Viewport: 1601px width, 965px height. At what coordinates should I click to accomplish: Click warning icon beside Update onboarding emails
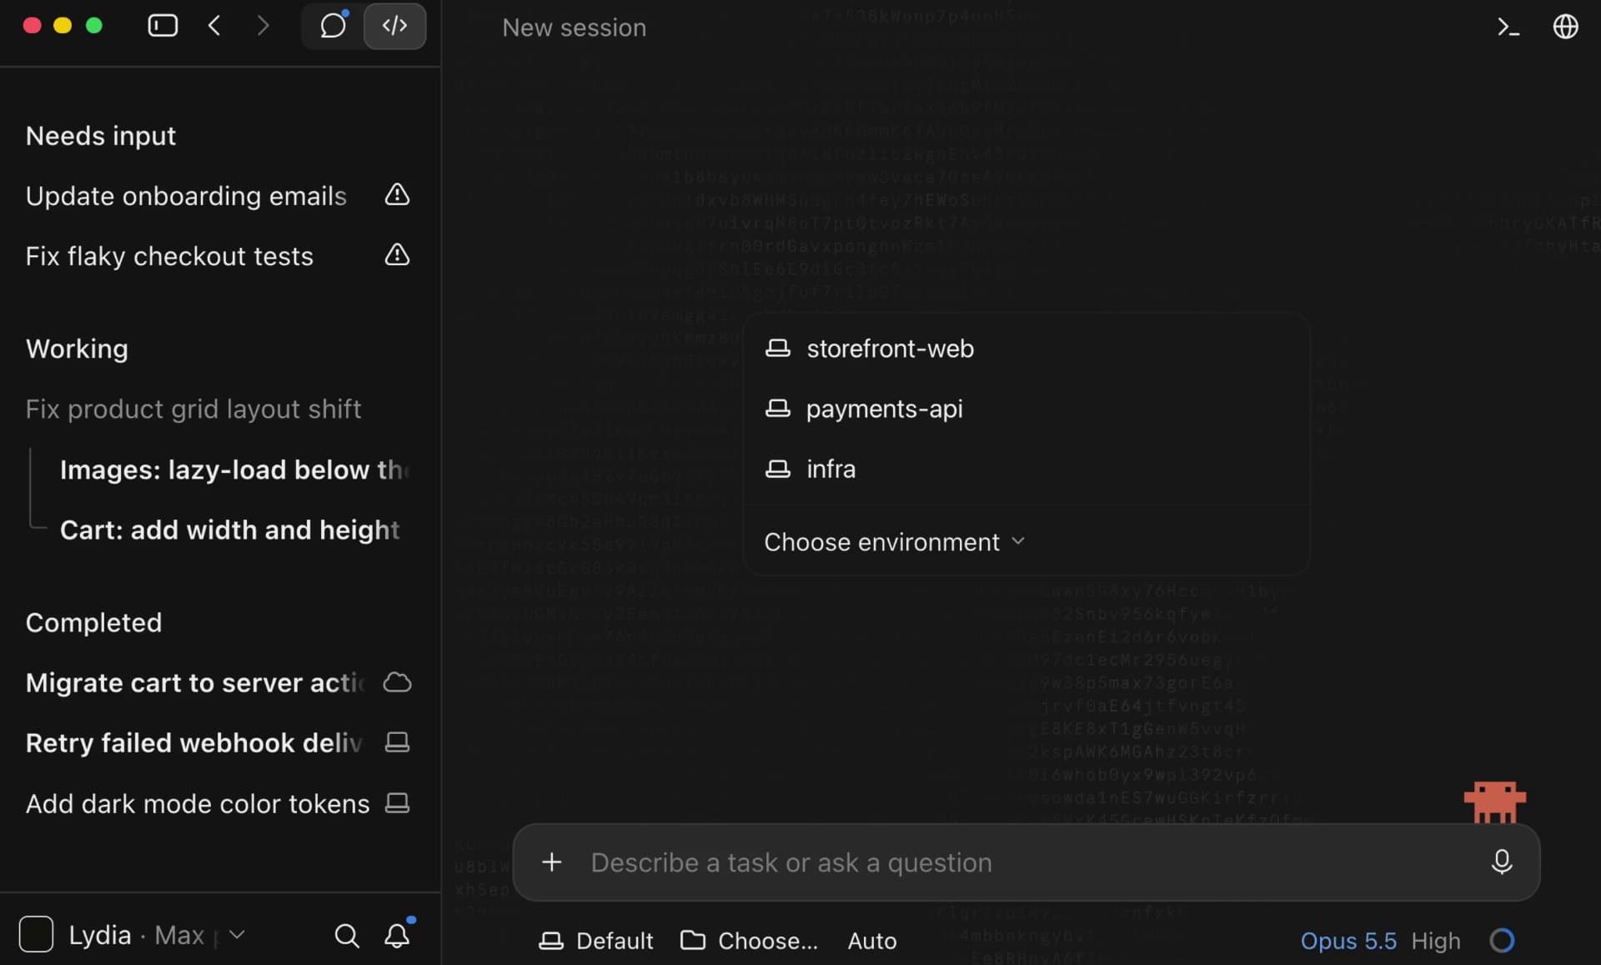[397, 194]
